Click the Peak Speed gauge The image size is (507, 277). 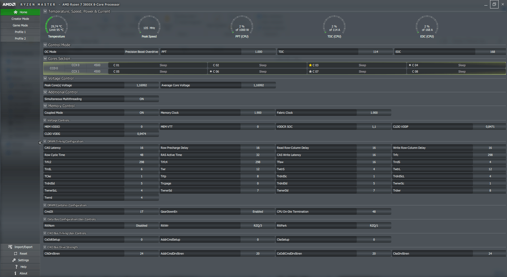click(149, 27)
